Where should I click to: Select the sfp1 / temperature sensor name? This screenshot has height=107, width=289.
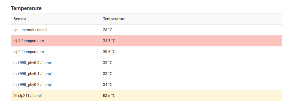pyautogui.click(x=29, y=41)
